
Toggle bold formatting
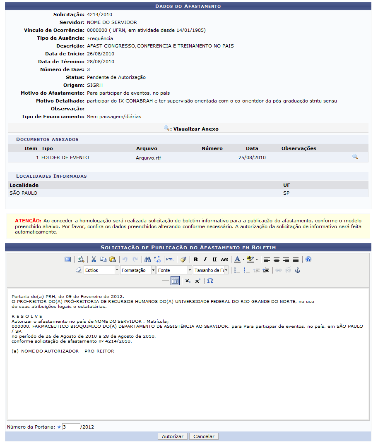[x=196, y=260]
